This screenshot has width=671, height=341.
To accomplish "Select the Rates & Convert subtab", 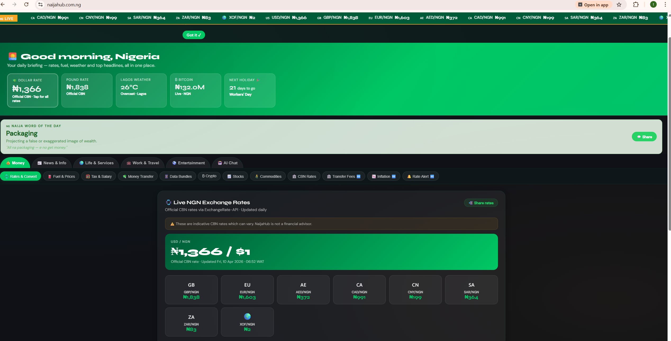I will tap(21, 176).
